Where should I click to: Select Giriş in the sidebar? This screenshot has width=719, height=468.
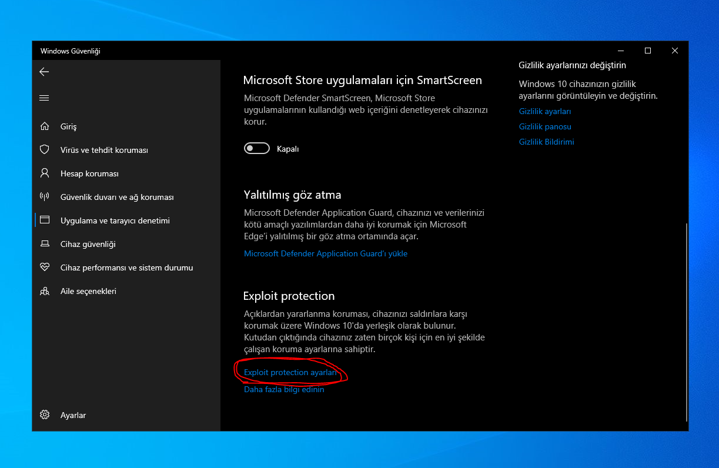point(69,126)
